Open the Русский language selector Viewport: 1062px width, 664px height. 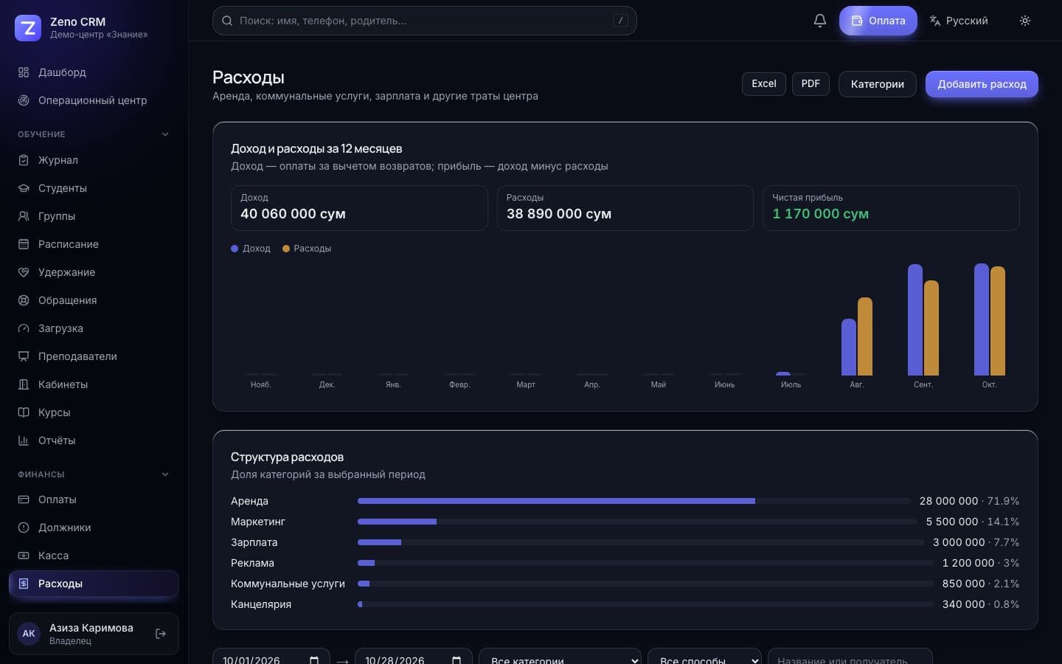click(x=959, y=21)
